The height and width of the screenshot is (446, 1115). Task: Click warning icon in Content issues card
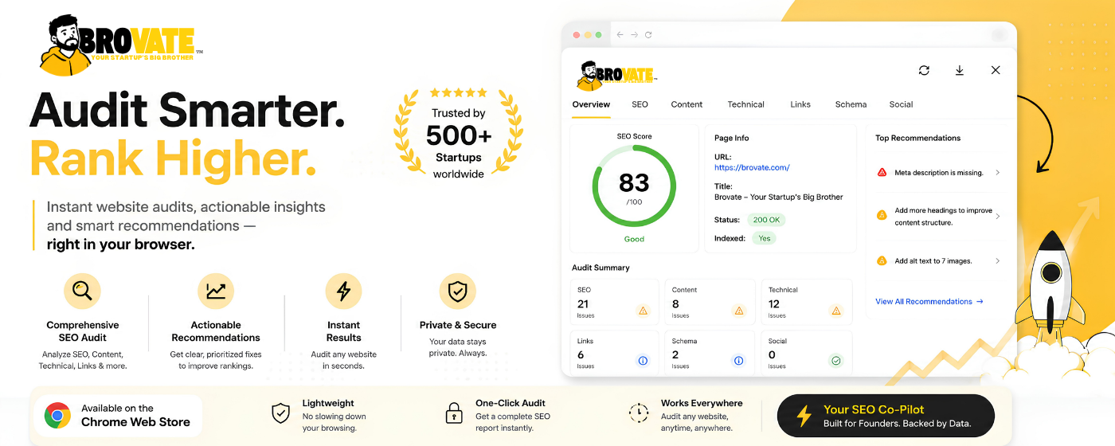coord(739,311)
